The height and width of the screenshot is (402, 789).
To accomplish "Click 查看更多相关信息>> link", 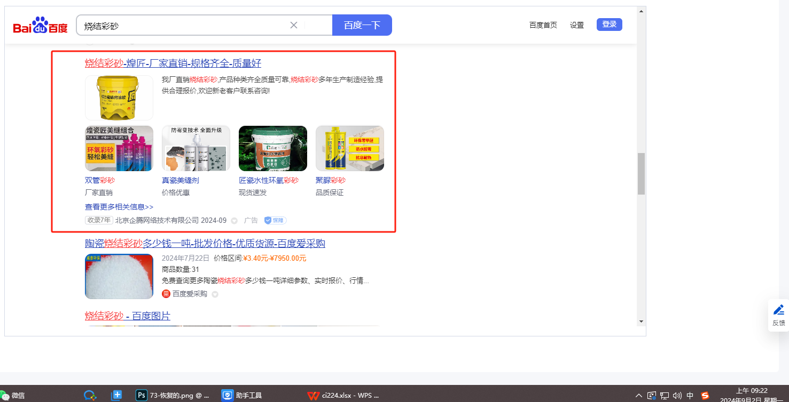I will click(x=119, y=207).
